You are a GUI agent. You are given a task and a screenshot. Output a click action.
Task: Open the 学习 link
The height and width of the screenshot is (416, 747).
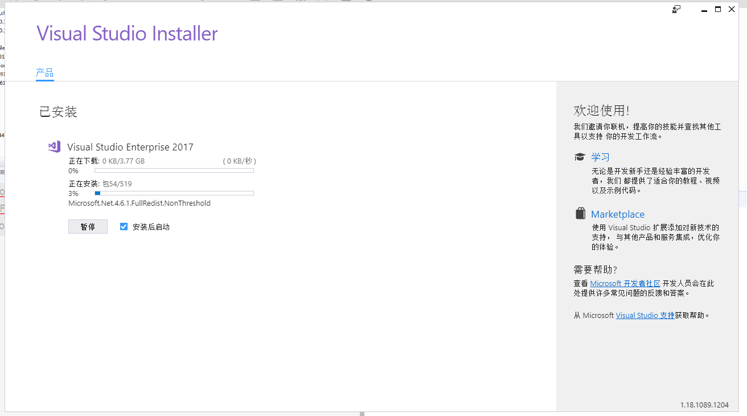coord(600,157)
